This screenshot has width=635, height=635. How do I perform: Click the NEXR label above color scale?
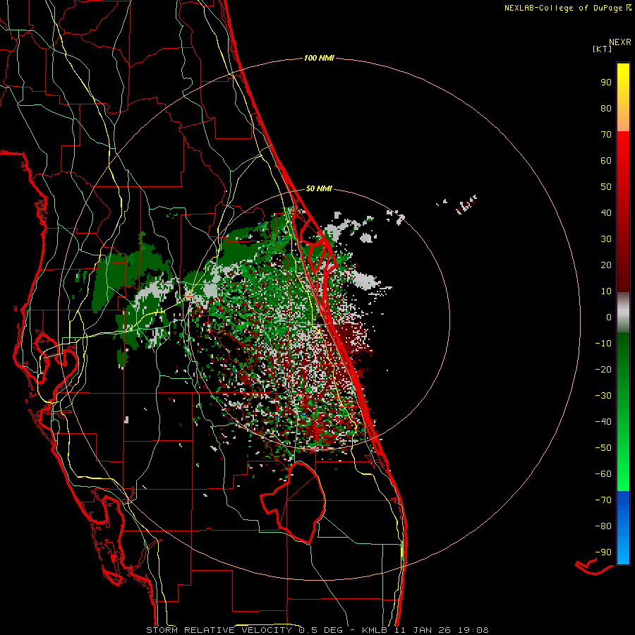click(620, 42)
